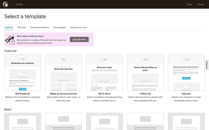Click 'Send a newsletter to let people know' description

click(104, 99)
